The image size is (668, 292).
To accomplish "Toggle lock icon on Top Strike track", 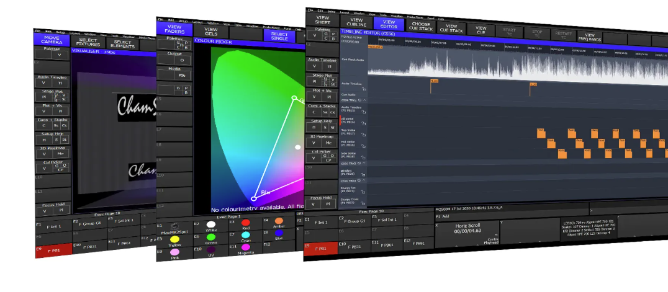I will pos(364,135).
